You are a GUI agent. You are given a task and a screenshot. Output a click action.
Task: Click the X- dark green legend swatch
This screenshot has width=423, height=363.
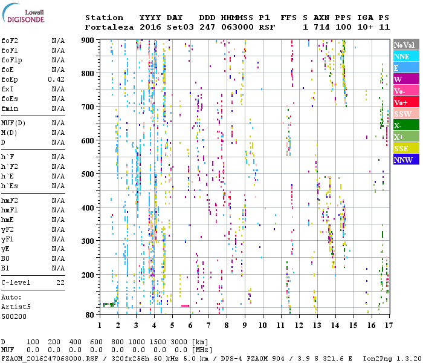click(406, 125)
